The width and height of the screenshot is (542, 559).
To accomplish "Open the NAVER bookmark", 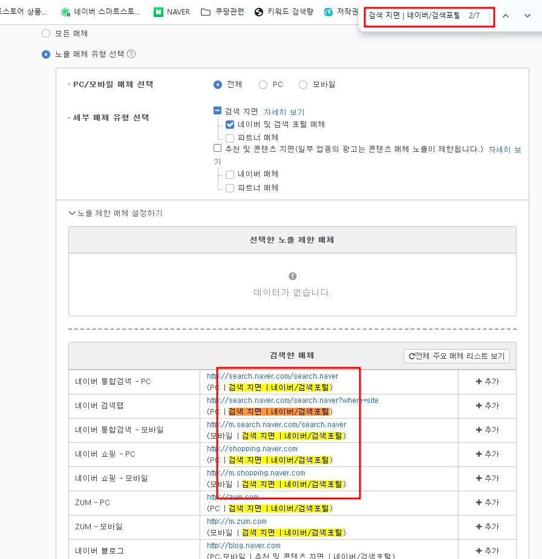I will pos(172,11).
